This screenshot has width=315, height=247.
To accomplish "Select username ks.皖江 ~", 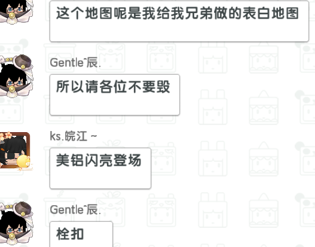I will [74, 136].
